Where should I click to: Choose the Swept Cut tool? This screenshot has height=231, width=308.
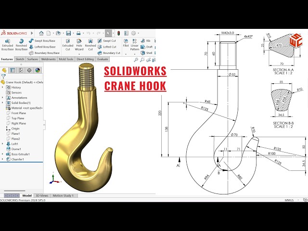point(107,41)
